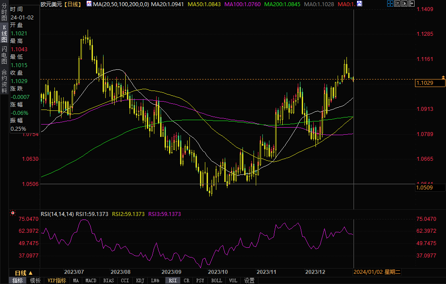
Task: Click the 2023/12 time axis label
Action: 315,272
